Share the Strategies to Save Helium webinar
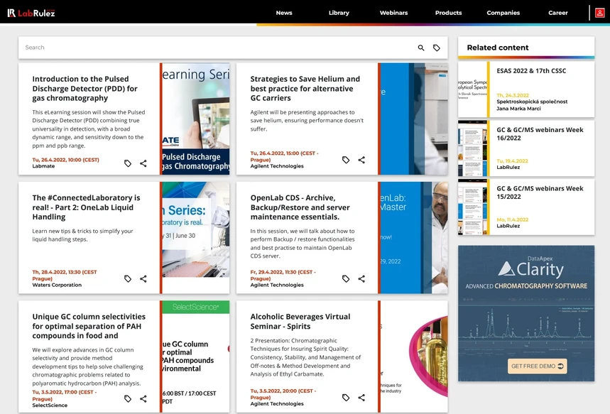 point(361,160)
